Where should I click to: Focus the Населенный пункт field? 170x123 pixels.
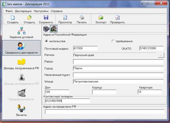118,75
